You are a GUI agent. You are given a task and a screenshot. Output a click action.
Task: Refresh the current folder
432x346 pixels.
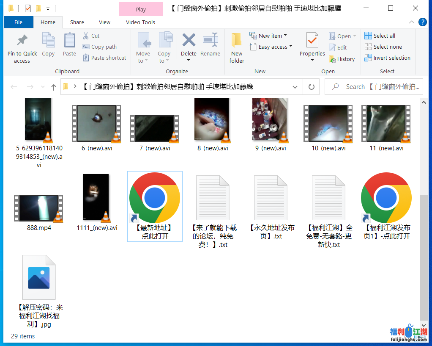point(311,86)
